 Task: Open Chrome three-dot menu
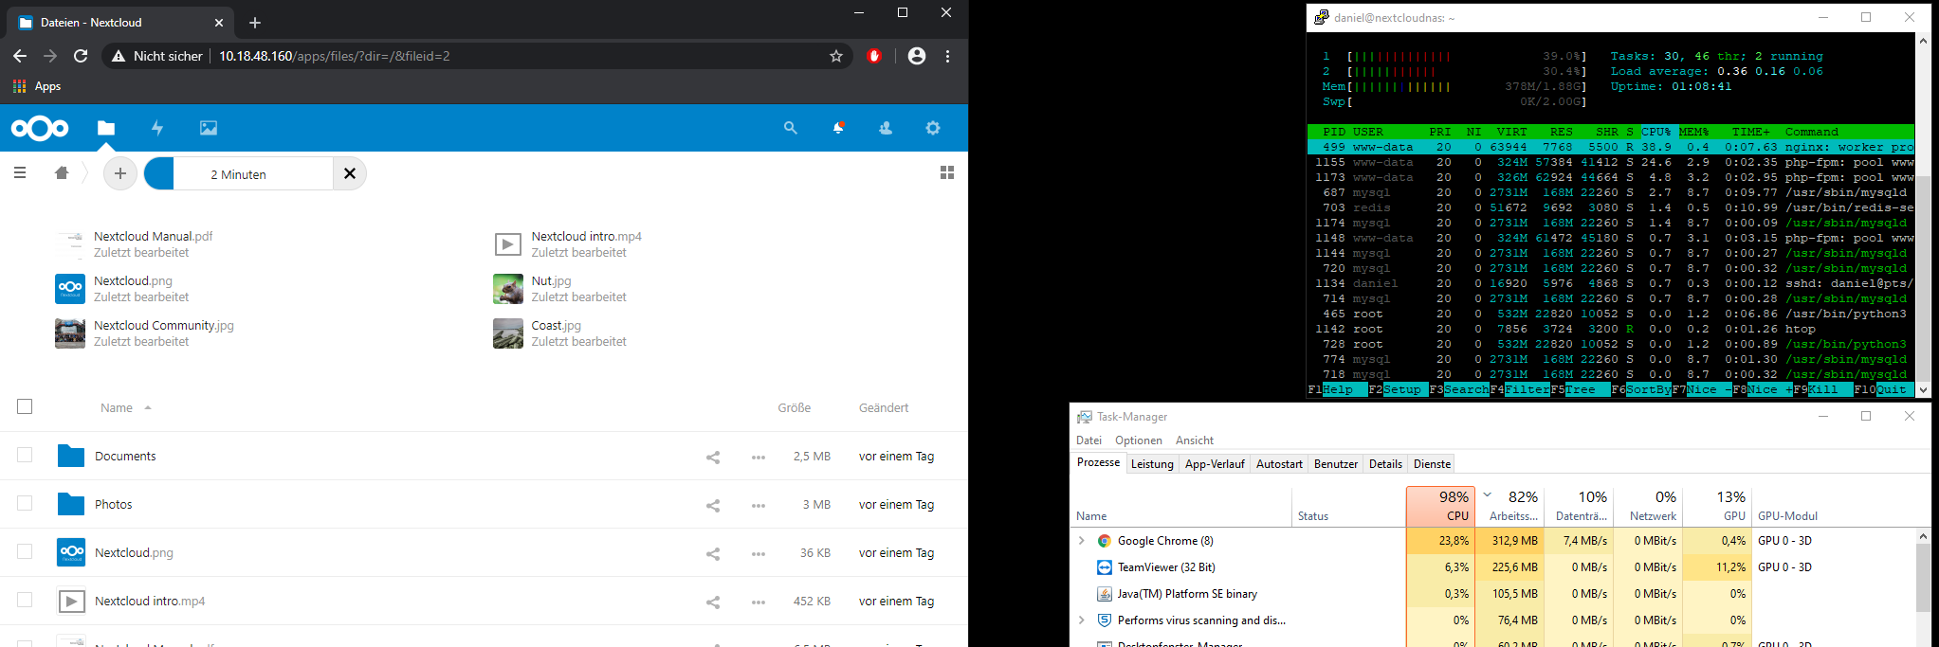pos(947,56)
